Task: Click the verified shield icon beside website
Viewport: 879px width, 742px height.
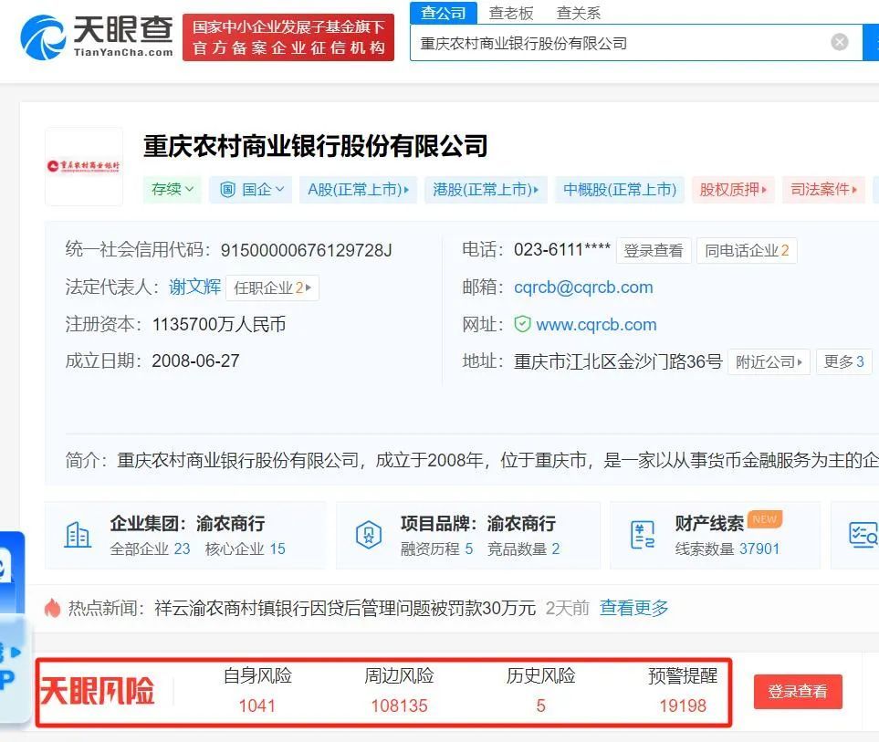Action: (x=522, y=324)
